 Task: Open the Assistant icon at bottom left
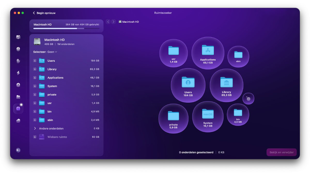click(x=18, y=150)
